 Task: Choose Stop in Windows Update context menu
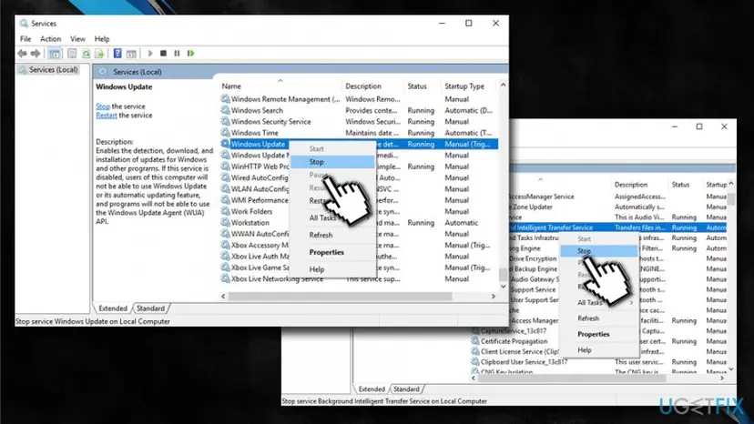click(332, 162)
